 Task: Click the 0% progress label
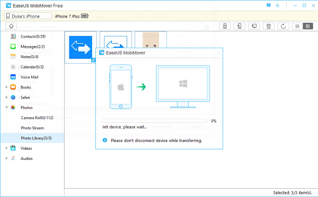[x=214, y=121]
